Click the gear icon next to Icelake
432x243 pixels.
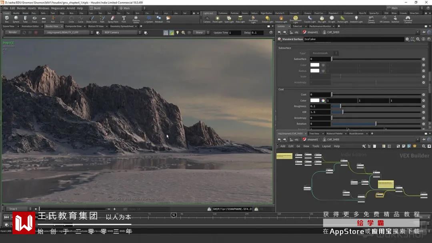tap(407, 39)
